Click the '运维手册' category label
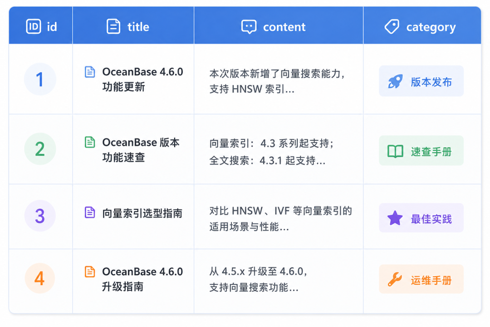Image resolution: width=490 pixels, height=327 pixels. pyautogui.click(x=431, y=280)
